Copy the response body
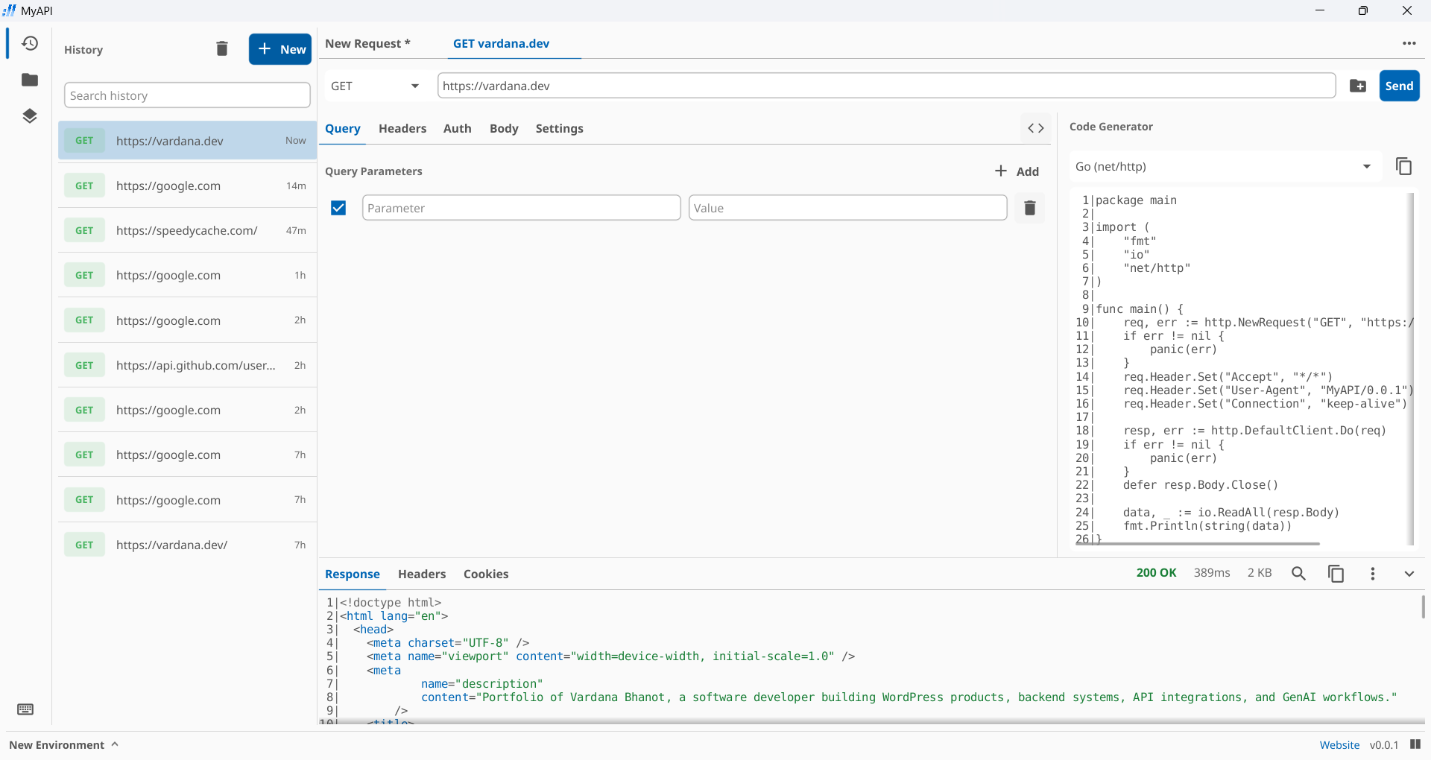This screenshot has width=1431, height=760. tap(1336, 574)
